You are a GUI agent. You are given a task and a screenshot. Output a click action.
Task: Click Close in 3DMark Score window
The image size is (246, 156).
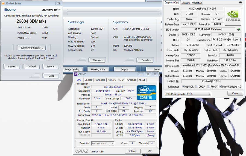coord(51,76)
